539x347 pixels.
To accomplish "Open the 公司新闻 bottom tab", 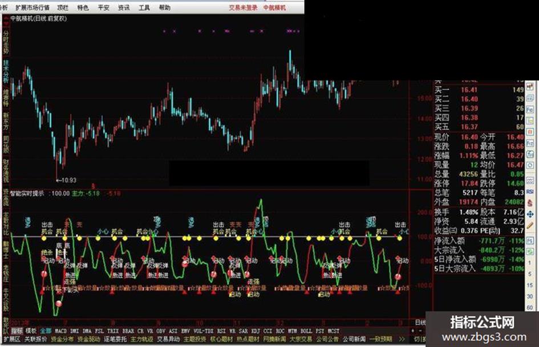I will [x=354, y=339].
